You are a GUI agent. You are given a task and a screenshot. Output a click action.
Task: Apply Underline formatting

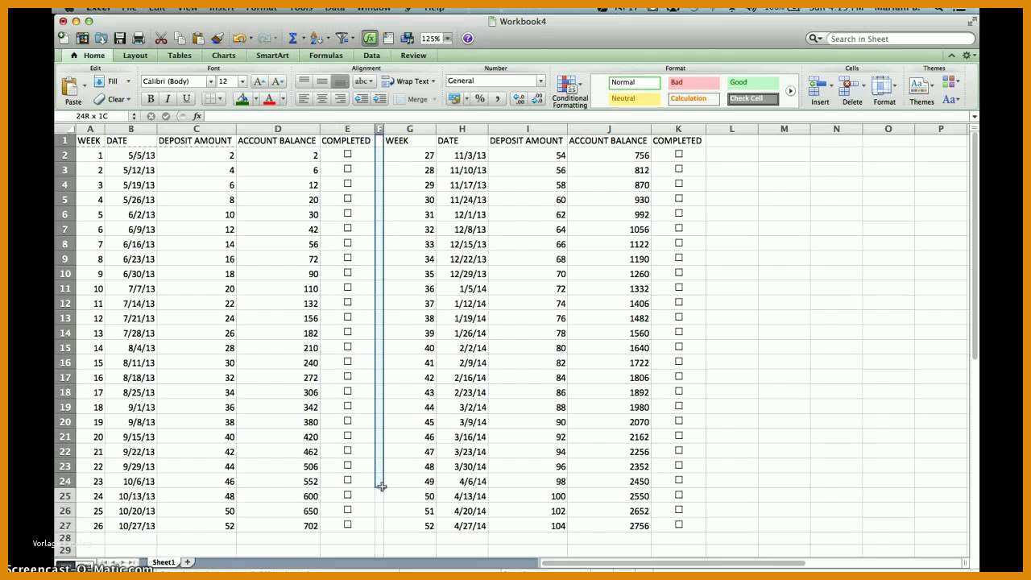click(x=187, y=98)
